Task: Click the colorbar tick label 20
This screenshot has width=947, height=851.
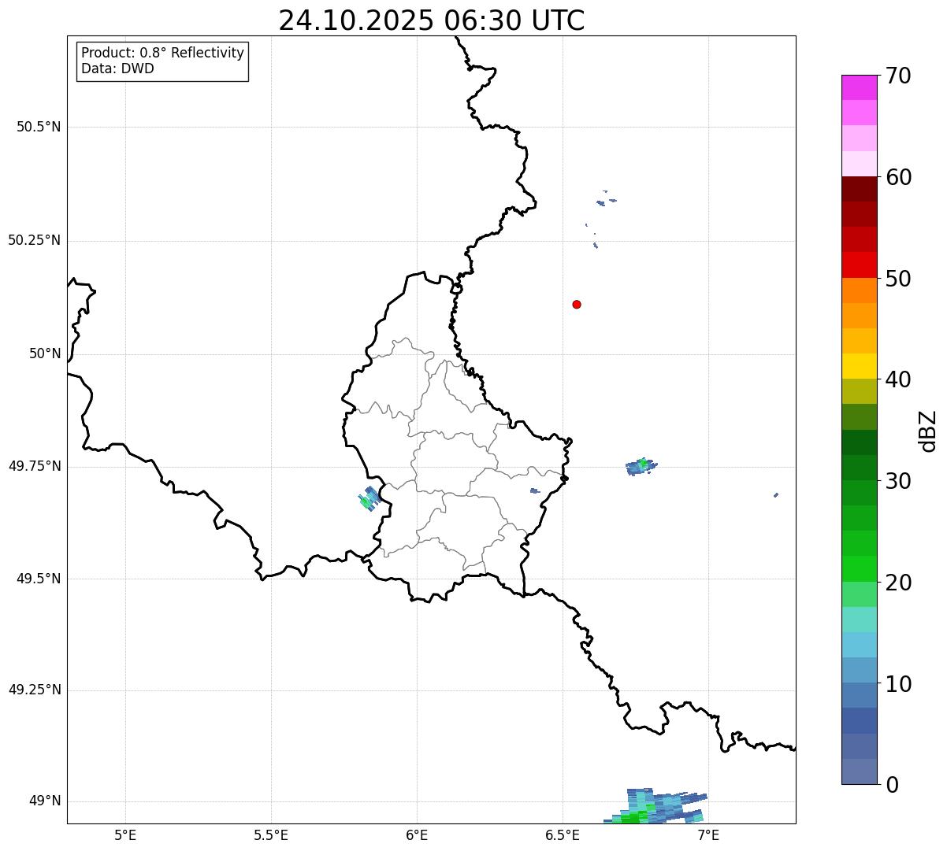Action: pos(898,583)
